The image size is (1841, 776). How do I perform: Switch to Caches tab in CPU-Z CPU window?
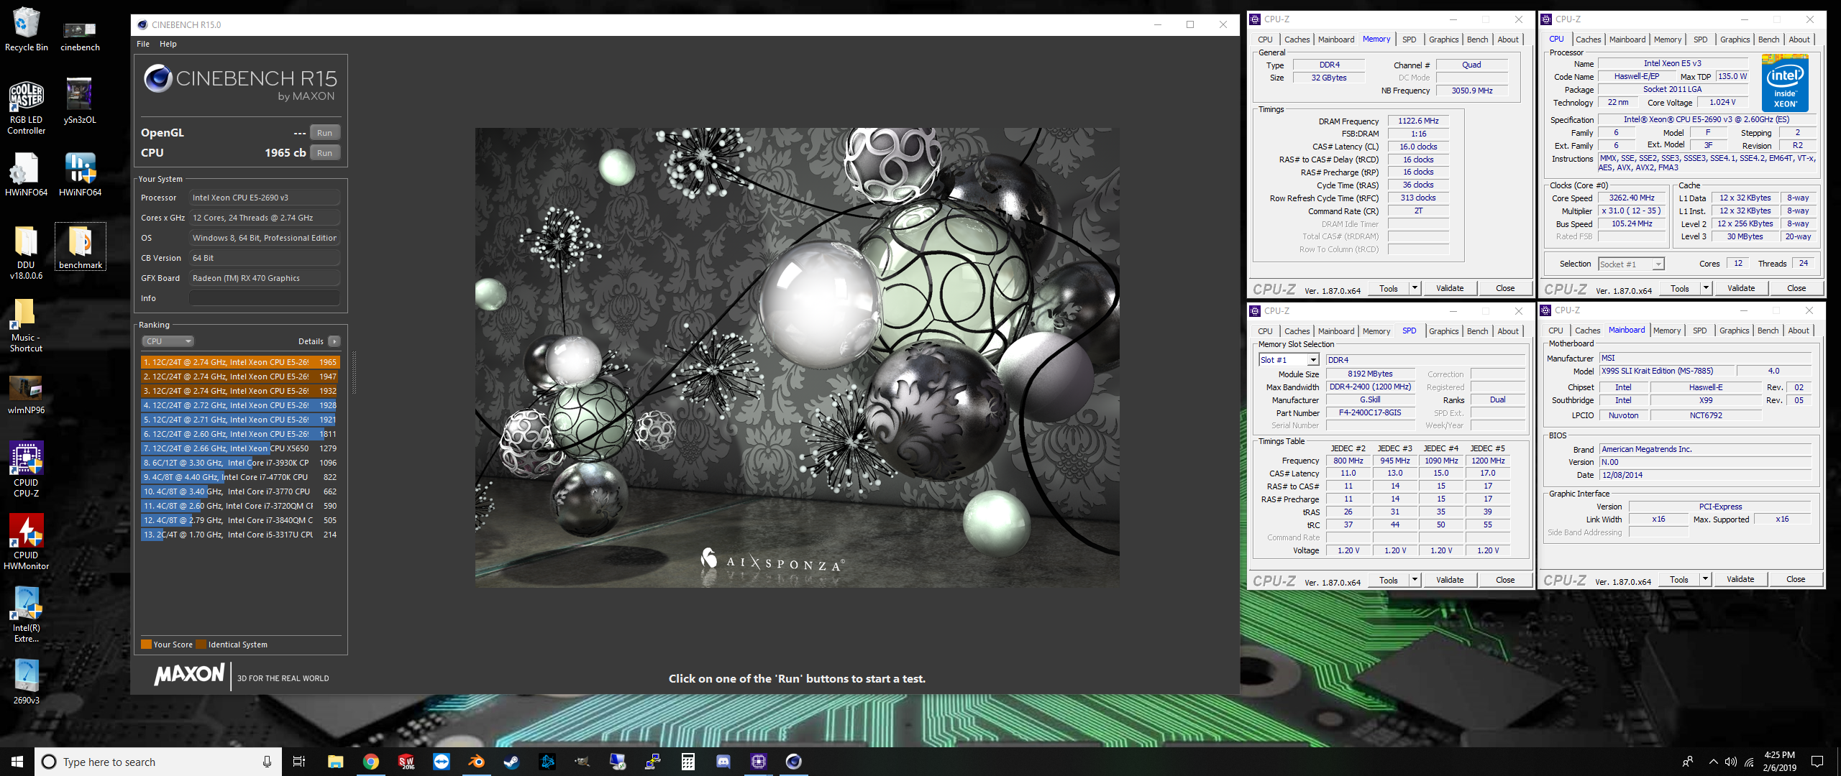(1588, 40)
